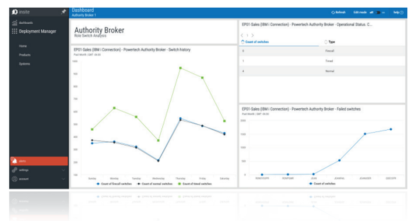Click the account user icon
413x221 pixels.
[15, 179]
